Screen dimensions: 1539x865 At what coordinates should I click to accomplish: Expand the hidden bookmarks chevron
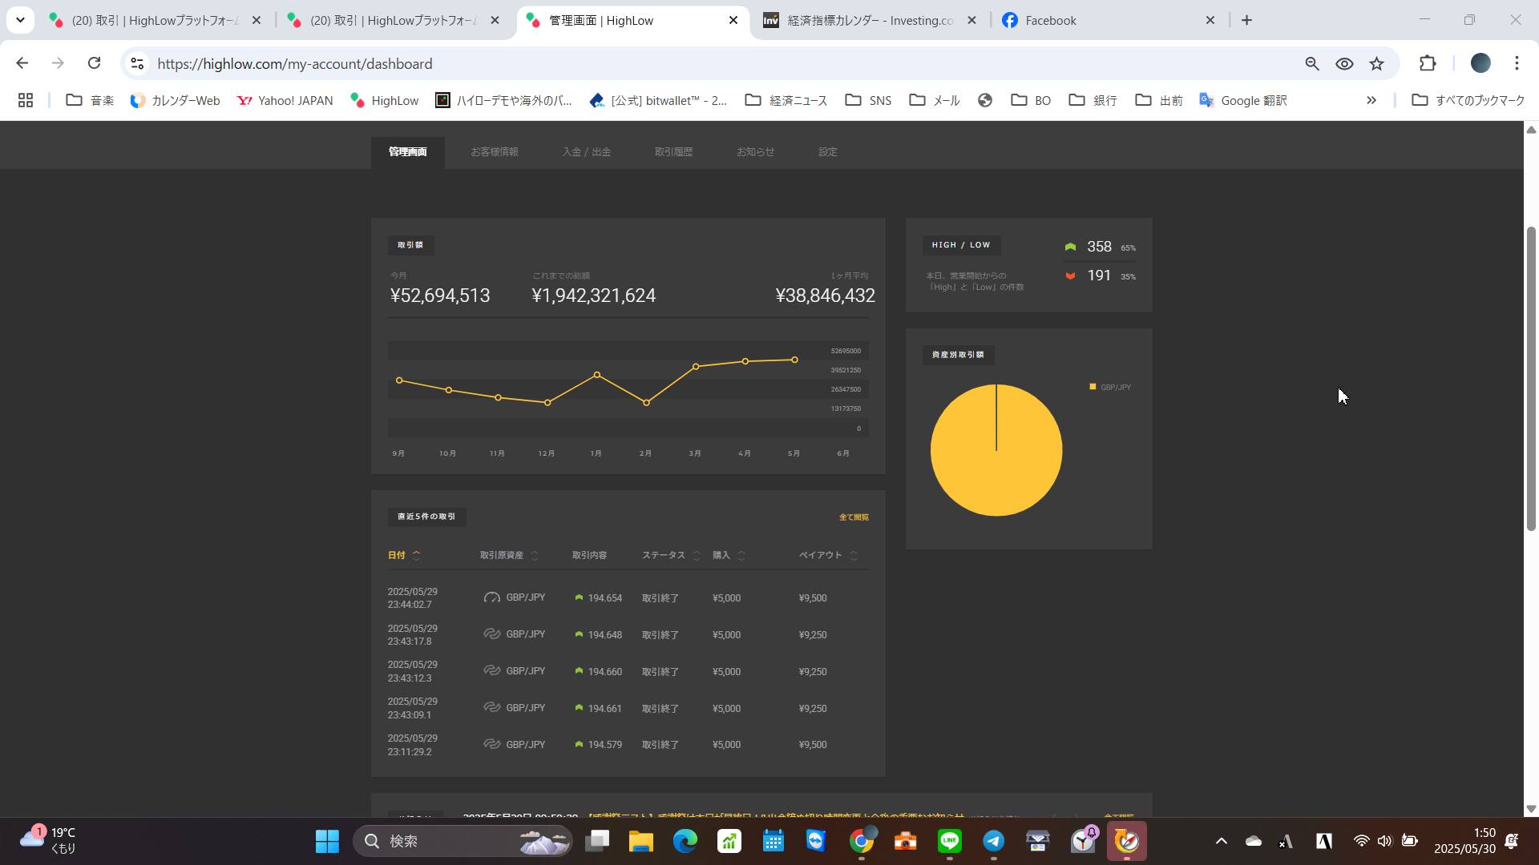(1371, 100)
